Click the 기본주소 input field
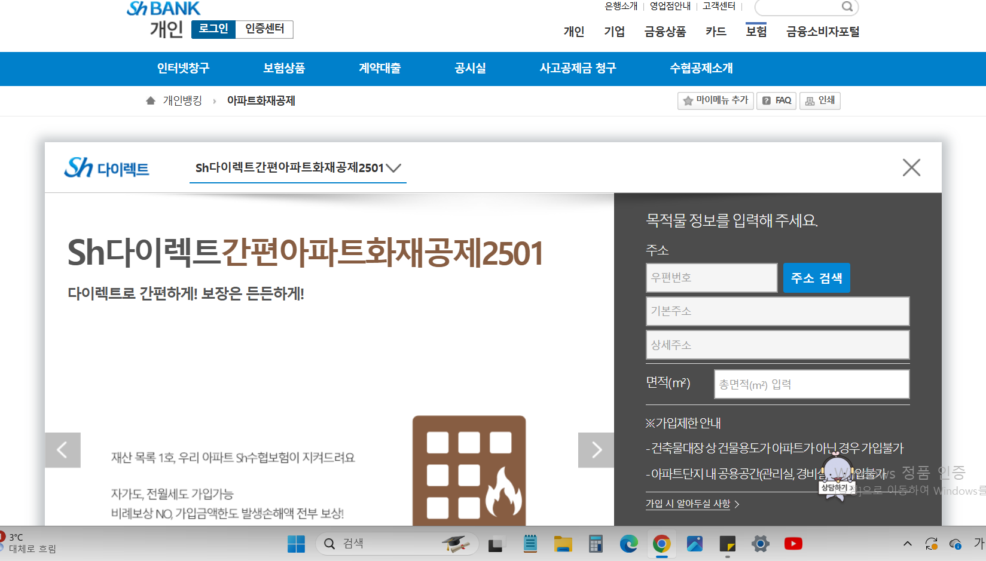The height and width of the screenshot is (561, 986). pos(777,311)
